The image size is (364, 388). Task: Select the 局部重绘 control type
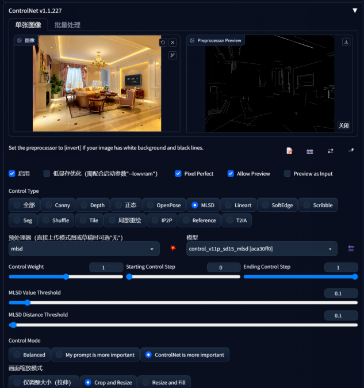pyautogui.click(x=125, y=220)
